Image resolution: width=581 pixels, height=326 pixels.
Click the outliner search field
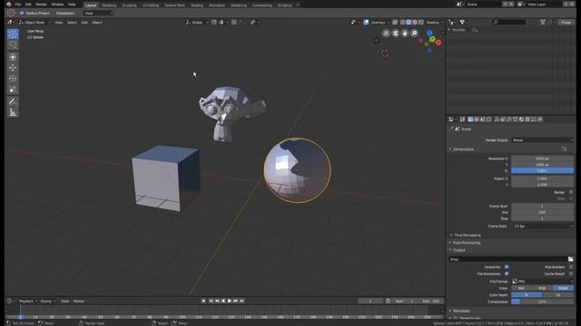[510, 23]
